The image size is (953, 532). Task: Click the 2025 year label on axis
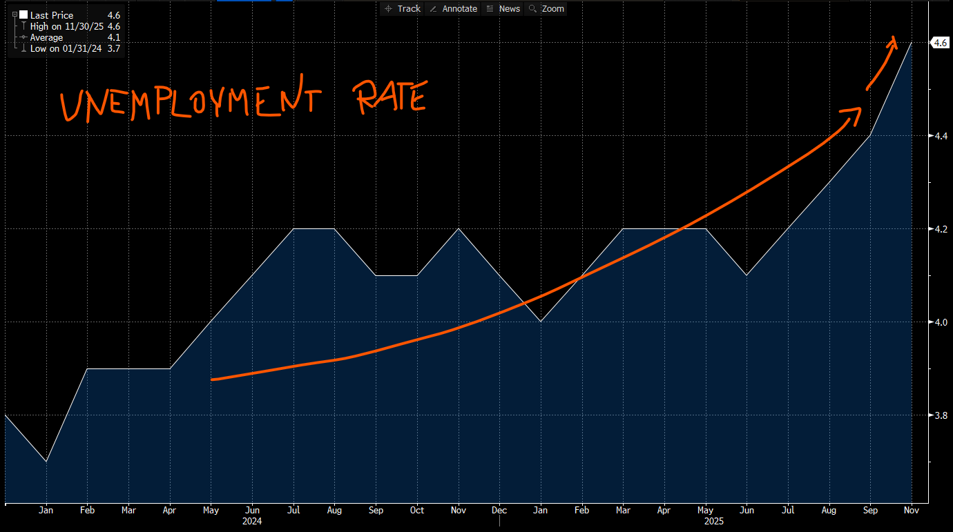coord(714,522)
